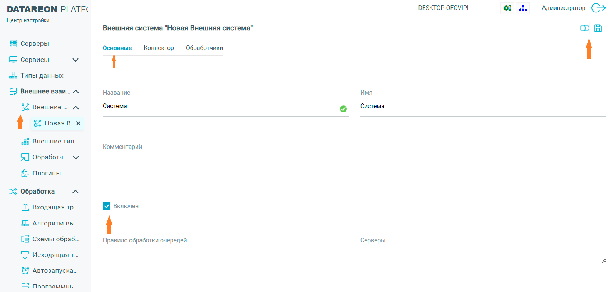Open Типы данных in the sidebar
Screen dimensions: 616x292
click(x=42, y=75)
